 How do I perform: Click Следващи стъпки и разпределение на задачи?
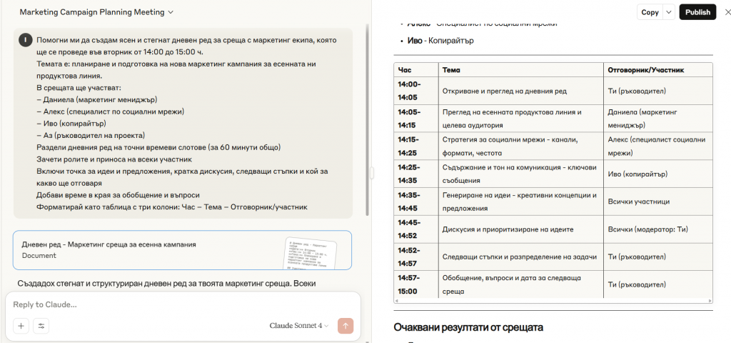[x=520, y=257]
